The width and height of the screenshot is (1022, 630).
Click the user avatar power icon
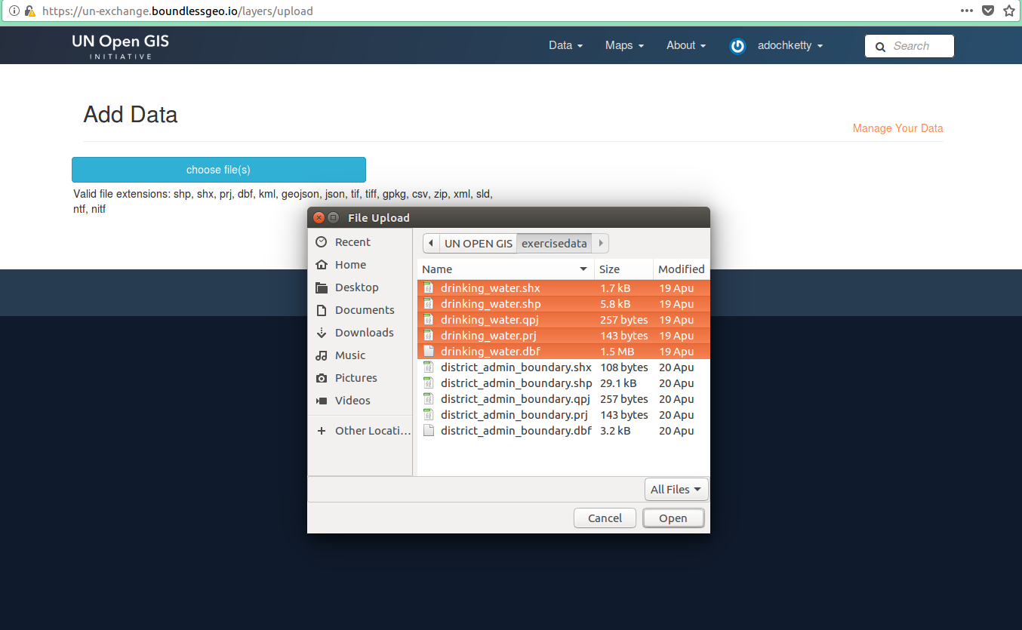[737, 46]
